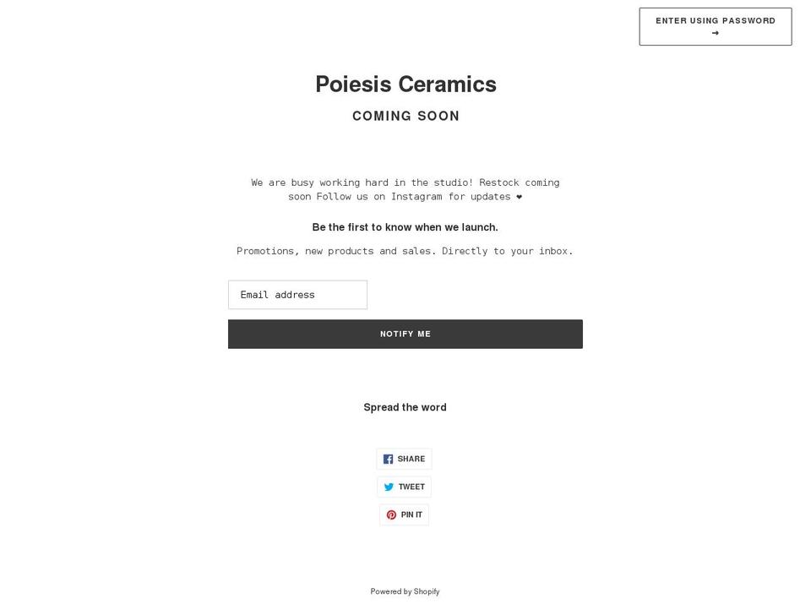Open the Powered by Shopify link
Viewport: 811px width, 615px height.
pyautogui.click(x=405, y=591)
